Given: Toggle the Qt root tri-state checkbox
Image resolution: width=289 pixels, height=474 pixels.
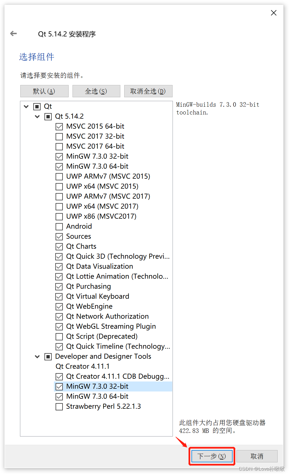Looking at the screenshot, I should [37, 106].
